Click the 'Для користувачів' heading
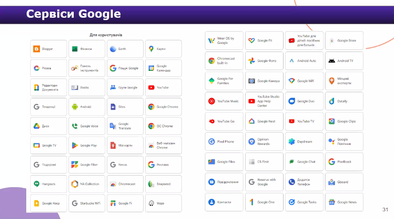Screen dimensions: 394x219 coord(106,35)
